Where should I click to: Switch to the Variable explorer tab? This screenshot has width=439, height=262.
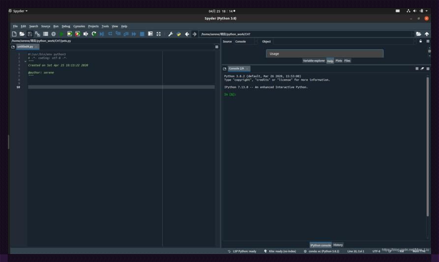coord(314,61)
